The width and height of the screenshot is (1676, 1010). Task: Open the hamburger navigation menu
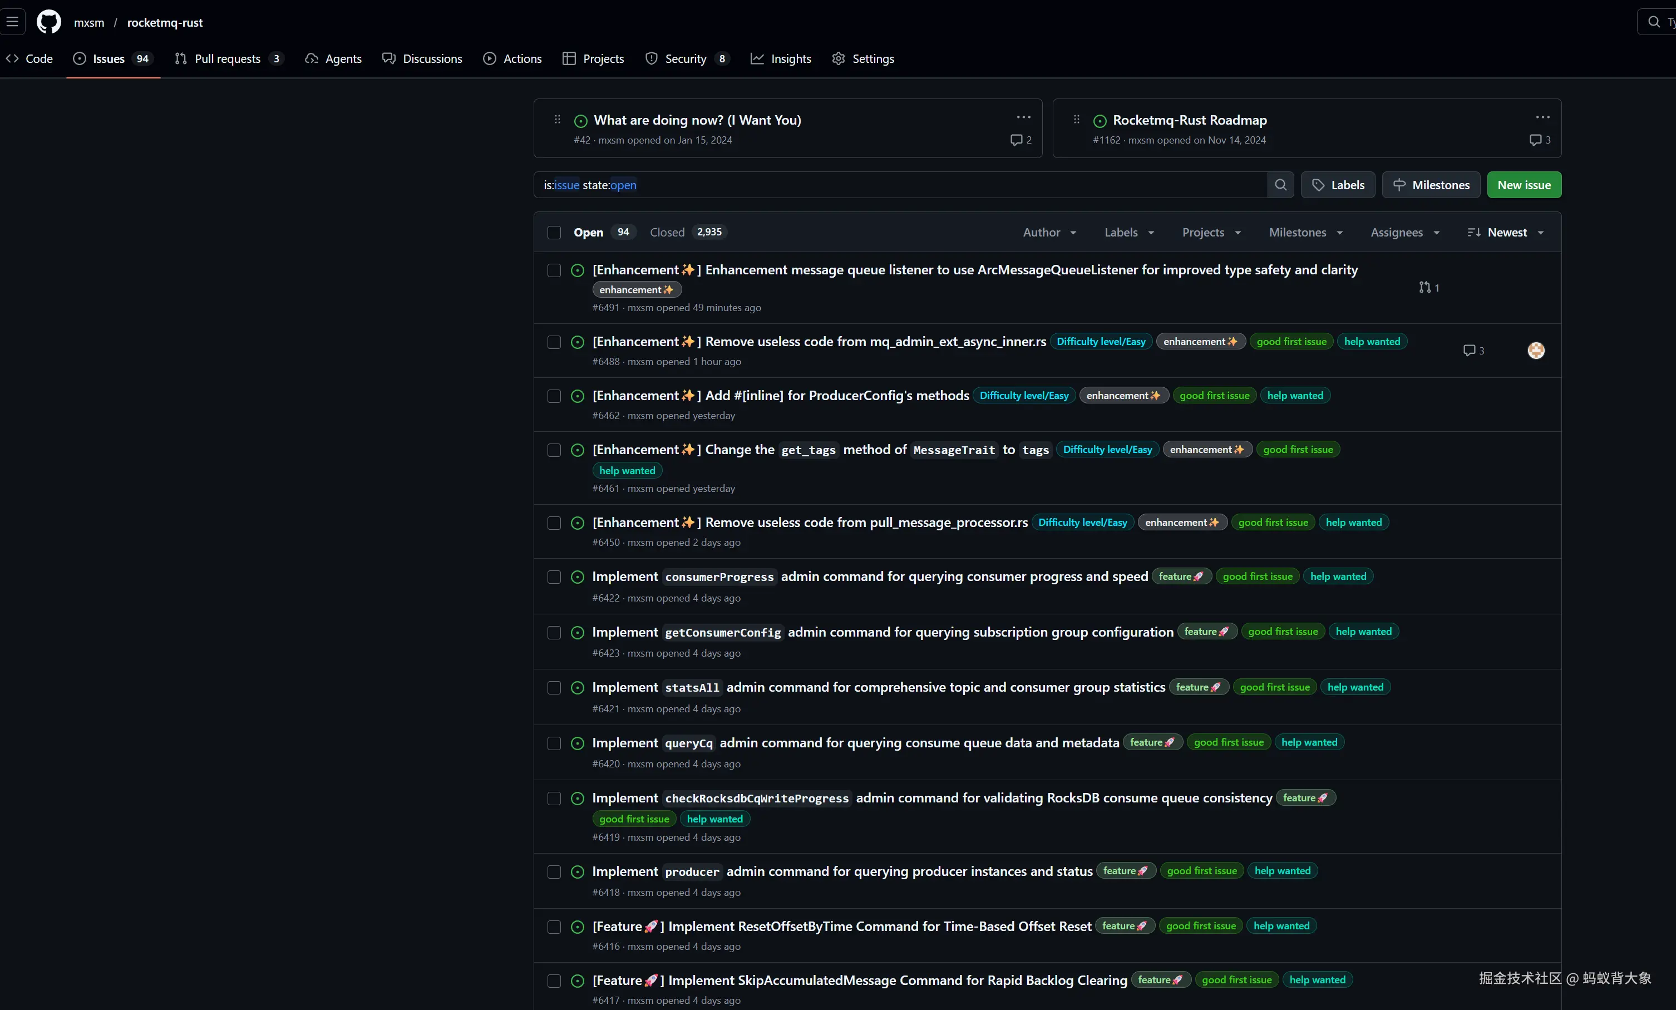[12, 22]
